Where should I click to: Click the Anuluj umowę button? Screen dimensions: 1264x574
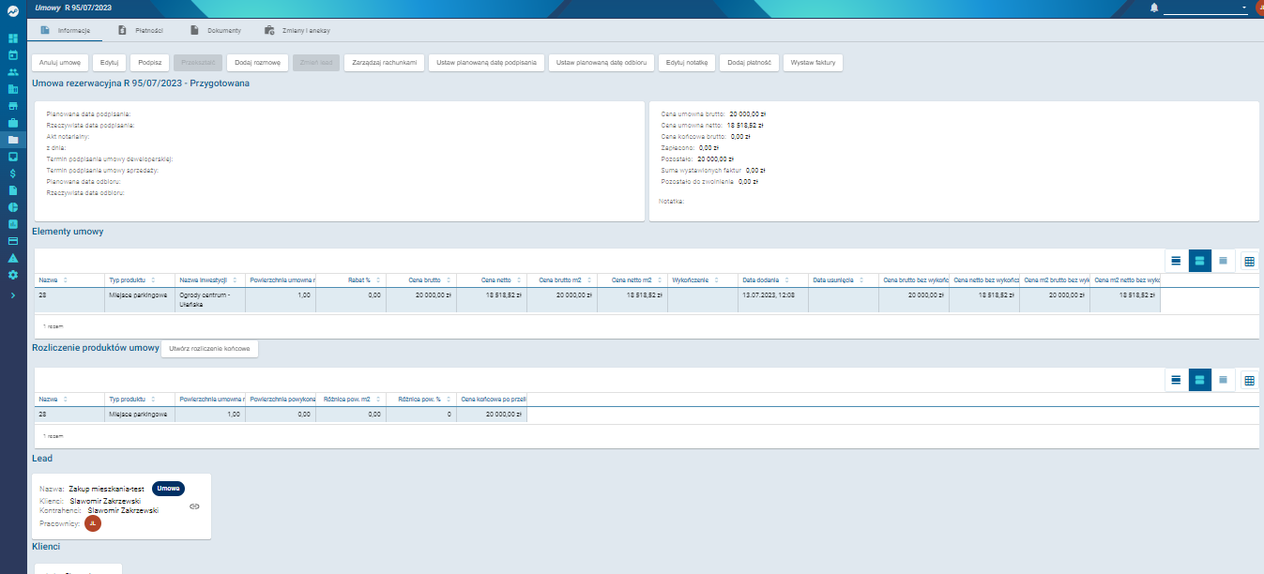pyautogui.click(x=60, y=63)
